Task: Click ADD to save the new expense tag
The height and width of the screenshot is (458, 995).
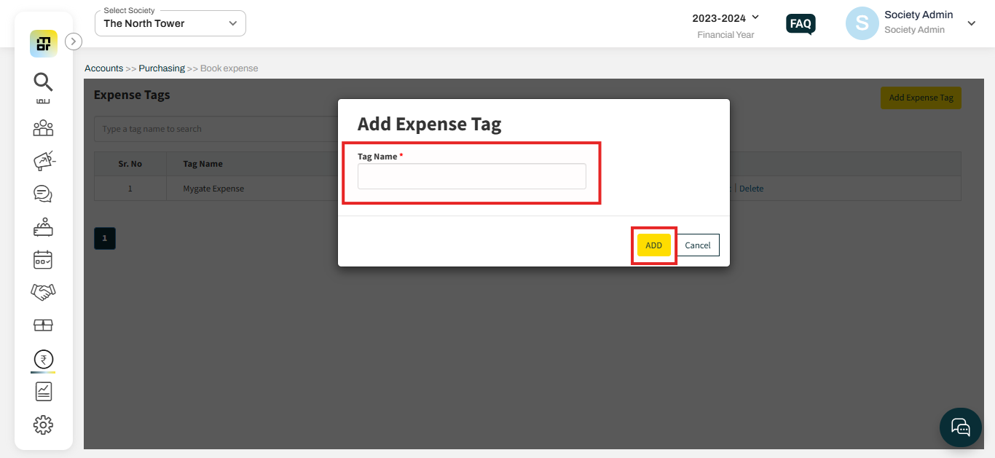Action: (653, 245)
